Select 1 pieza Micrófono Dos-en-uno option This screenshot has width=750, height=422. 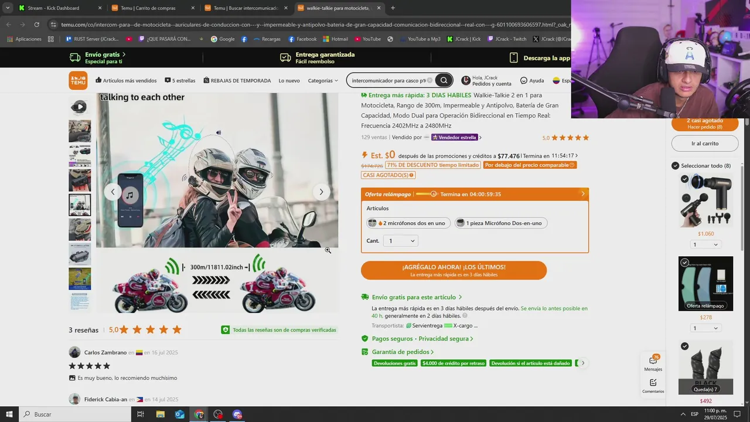coord(502,223)
